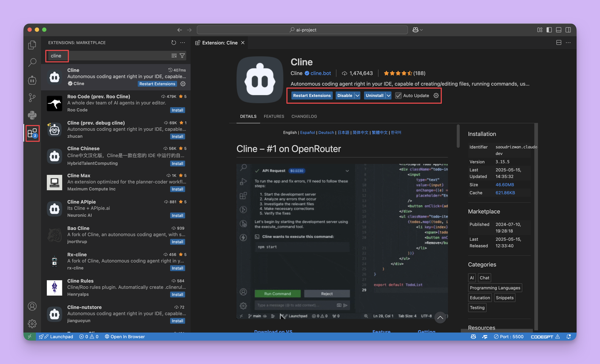The height and width of the screenshot is (364, 600).
Task: Open editor more actions ellipsis
Action: (569, 43)
